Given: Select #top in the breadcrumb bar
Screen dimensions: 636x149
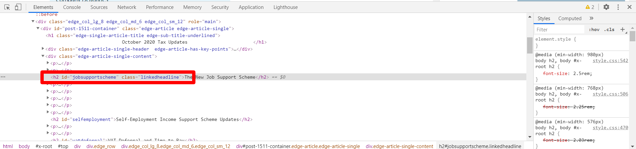Looking at the screenshot, I should (x=63, y=146).
